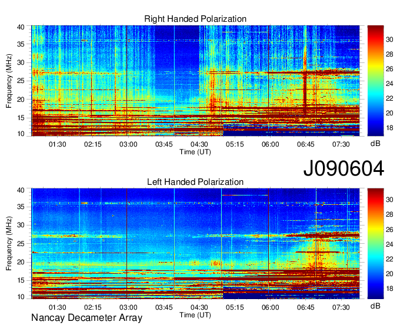Click the Right Handed plot color bar
The height and width of the screenshot is (325, 400).
375,81
